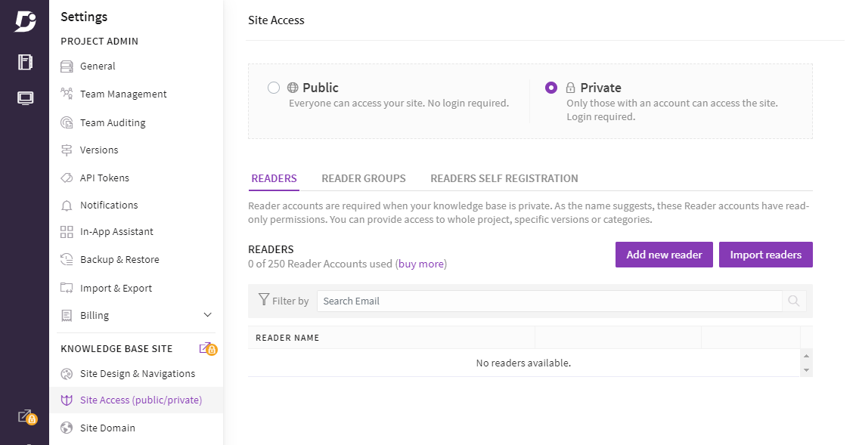Switch to the READER GROUPS tab
This screenshot has width=859, height=445.
point(364,178)
